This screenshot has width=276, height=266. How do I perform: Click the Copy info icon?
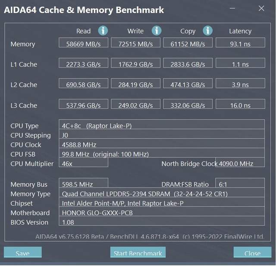[x=208, y=31]
